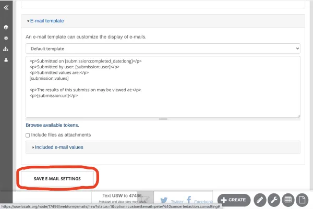Save the e-mail settings
Image resolution: width=313 pixels, height=209 pixels.
[x=57, y=179]
